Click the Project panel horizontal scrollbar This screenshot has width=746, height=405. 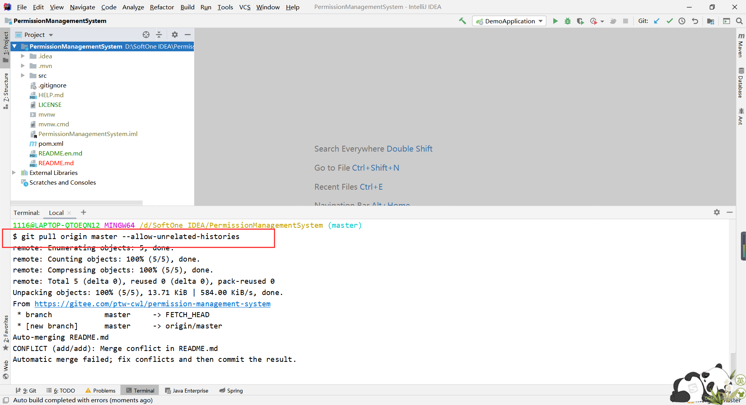77,203
